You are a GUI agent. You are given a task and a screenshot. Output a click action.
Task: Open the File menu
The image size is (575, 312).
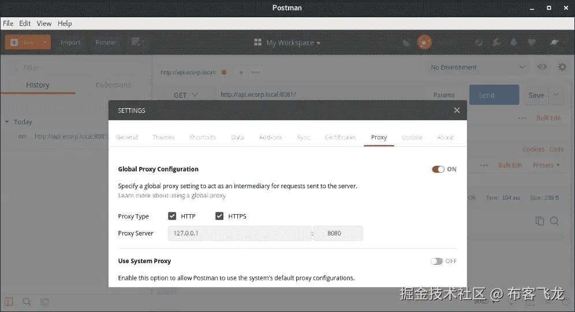pyautogui.click(x=8, y=24)
